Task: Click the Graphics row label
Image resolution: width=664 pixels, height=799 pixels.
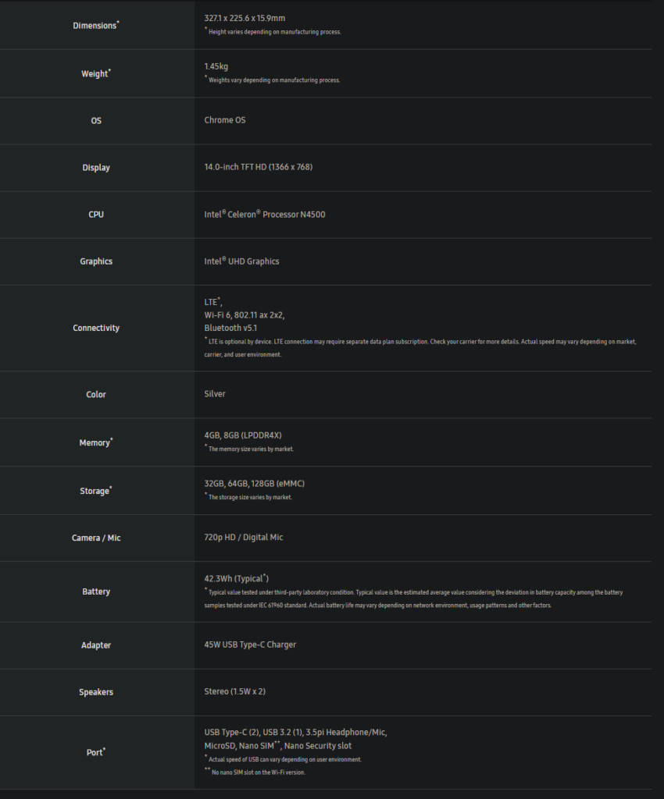Action: (x=96, y=261)
